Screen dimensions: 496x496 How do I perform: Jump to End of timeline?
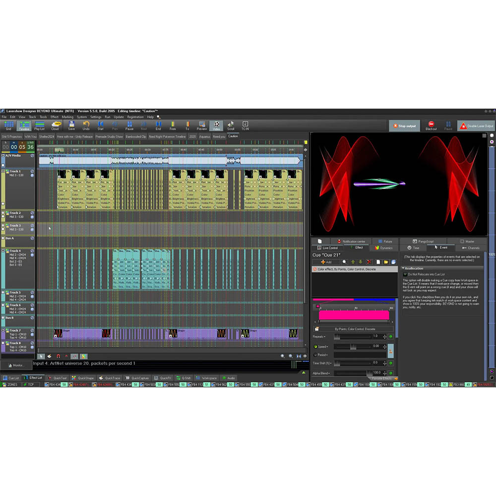(159, 125)
